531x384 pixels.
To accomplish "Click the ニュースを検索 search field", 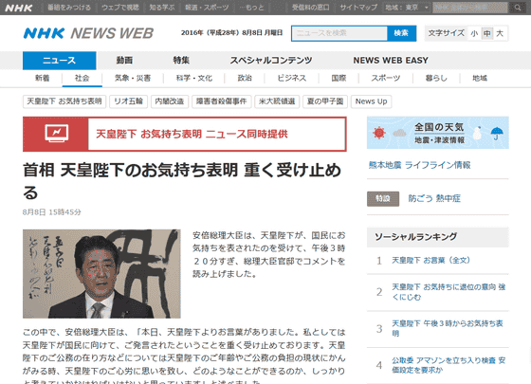I will point(339,33).
